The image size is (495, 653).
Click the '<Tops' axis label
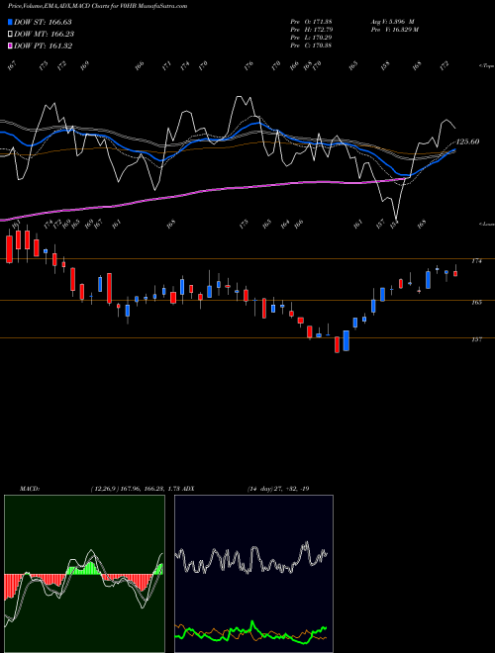pos(486,66)
